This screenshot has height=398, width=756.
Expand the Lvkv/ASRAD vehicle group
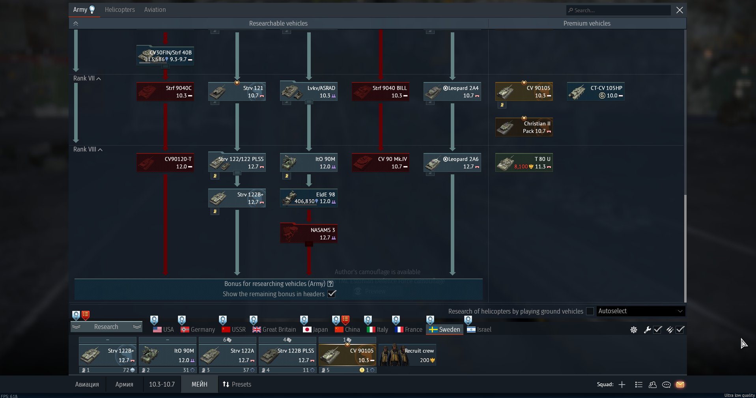(x=309, y=102)
